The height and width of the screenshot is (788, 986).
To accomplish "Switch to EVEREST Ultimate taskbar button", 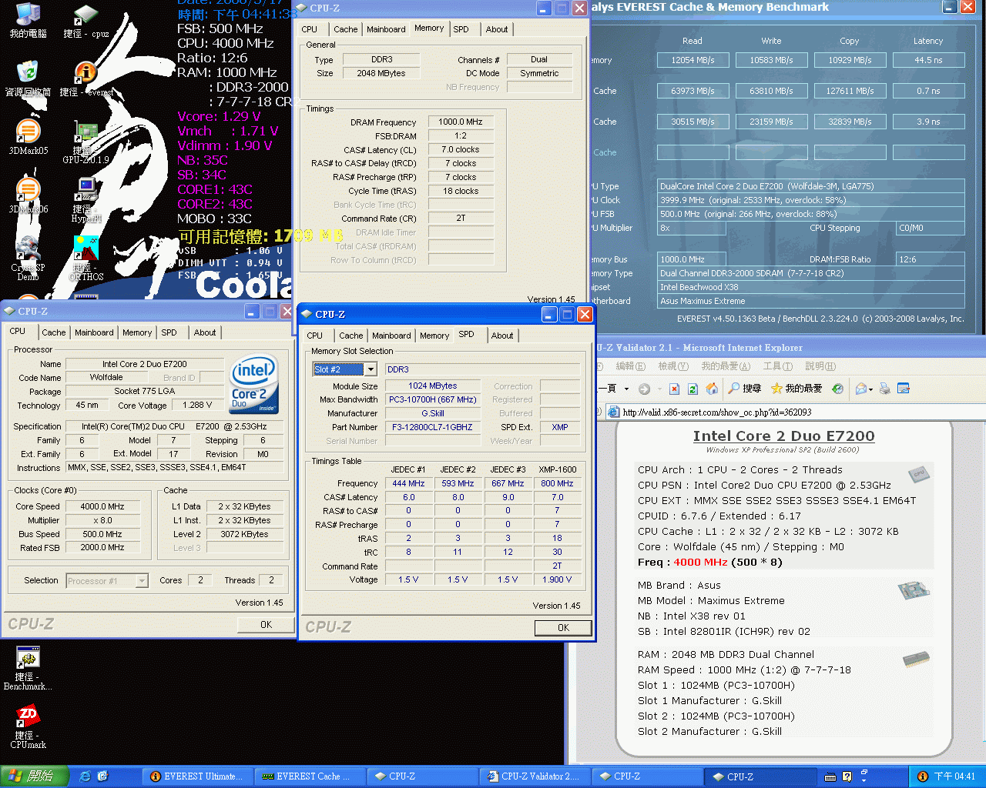I will [x=196, y=776].
